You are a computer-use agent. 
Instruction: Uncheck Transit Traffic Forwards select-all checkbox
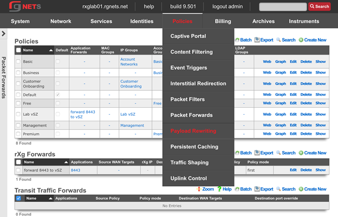(x=18, y=198)
